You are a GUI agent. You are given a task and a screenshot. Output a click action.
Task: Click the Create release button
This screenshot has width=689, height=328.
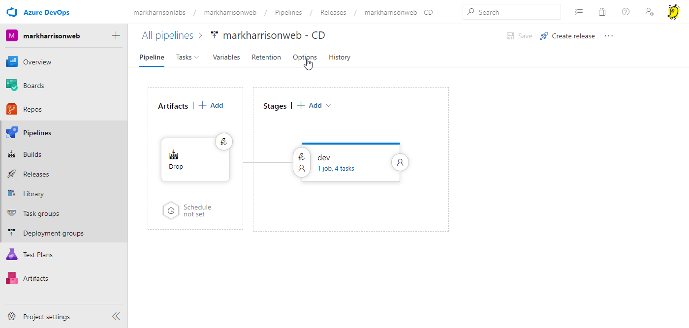point(567,36)
